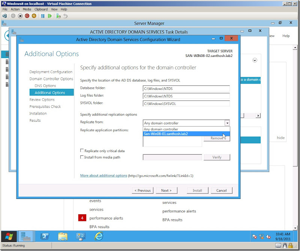Shut down the VM using the red icon
Viewport: 300px width, 251px height.
pyautogui.click(x=27, y=16)
